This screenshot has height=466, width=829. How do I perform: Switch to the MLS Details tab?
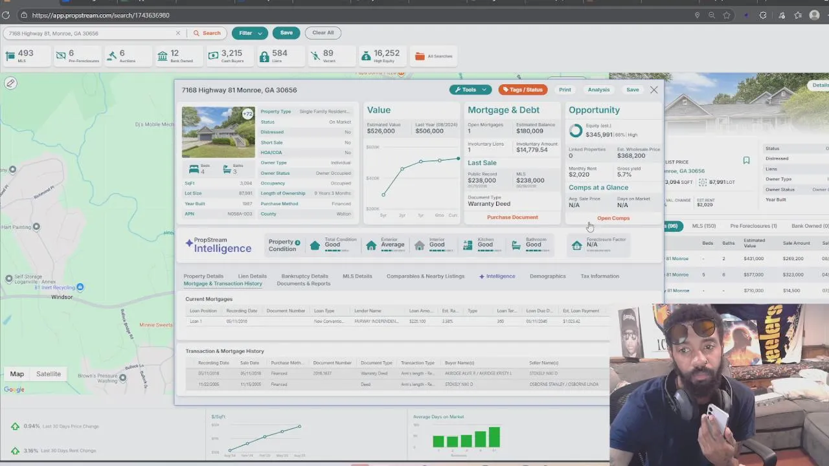358,276
